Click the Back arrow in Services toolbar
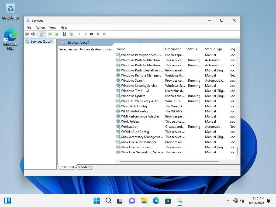The width and height of the screenshot is (276, 207). pyautogui.click(x=27, y=34)
